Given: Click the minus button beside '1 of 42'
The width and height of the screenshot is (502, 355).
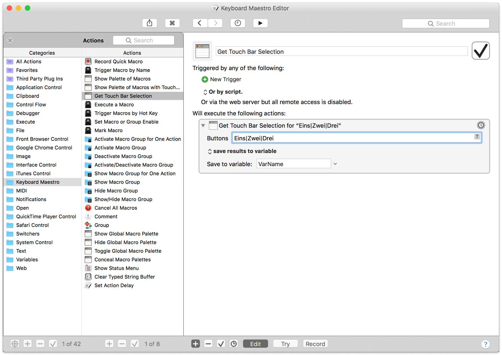Looking at the screenshot, I should point(40,344).
